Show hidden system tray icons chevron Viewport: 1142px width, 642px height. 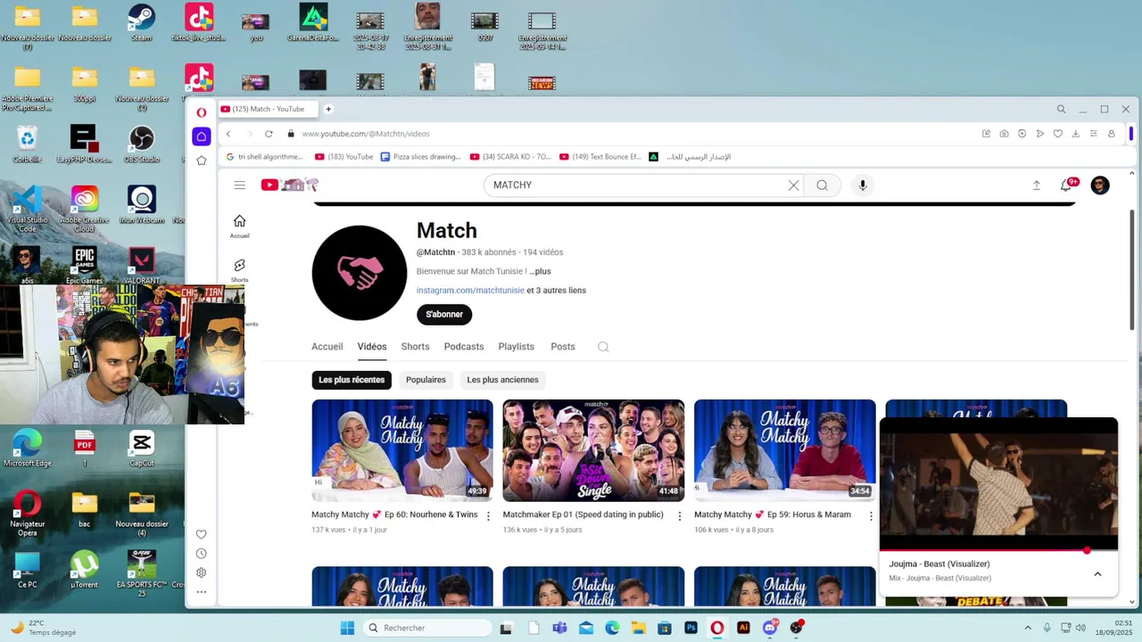tap(1028, 628)
